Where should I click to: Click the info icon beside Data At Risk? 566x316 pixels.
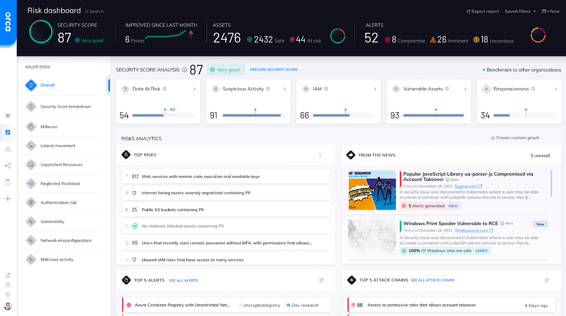pyautogui.click(x=165, y=89)
